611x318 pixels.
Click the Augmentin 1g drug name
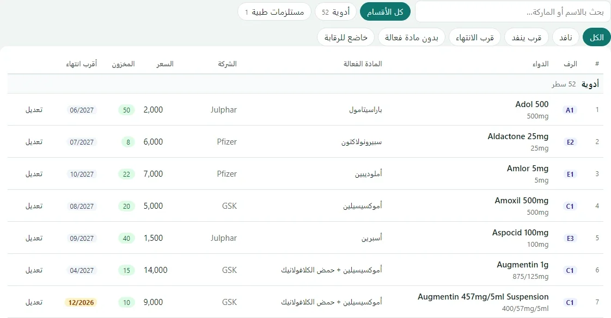click(523, 265)
